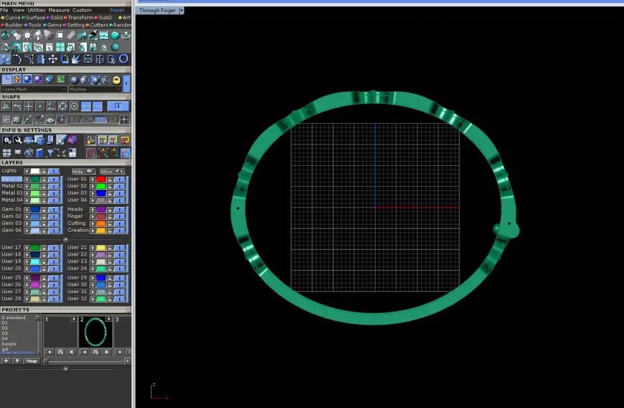The image size is (624, 408).
Task: Click the save icon under project slot 2
Action: 95,352
